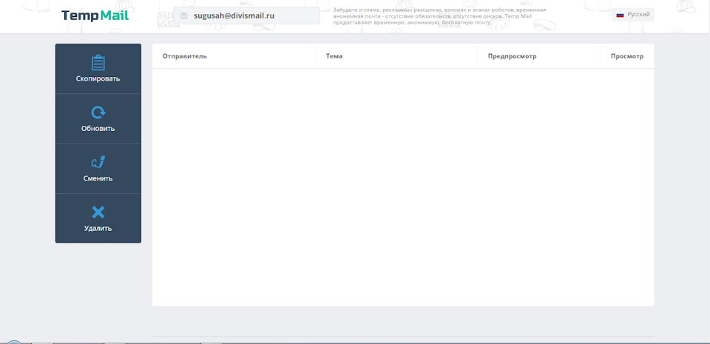Click the Обновить label
The image size is (710, 344).
coord(98,129)
